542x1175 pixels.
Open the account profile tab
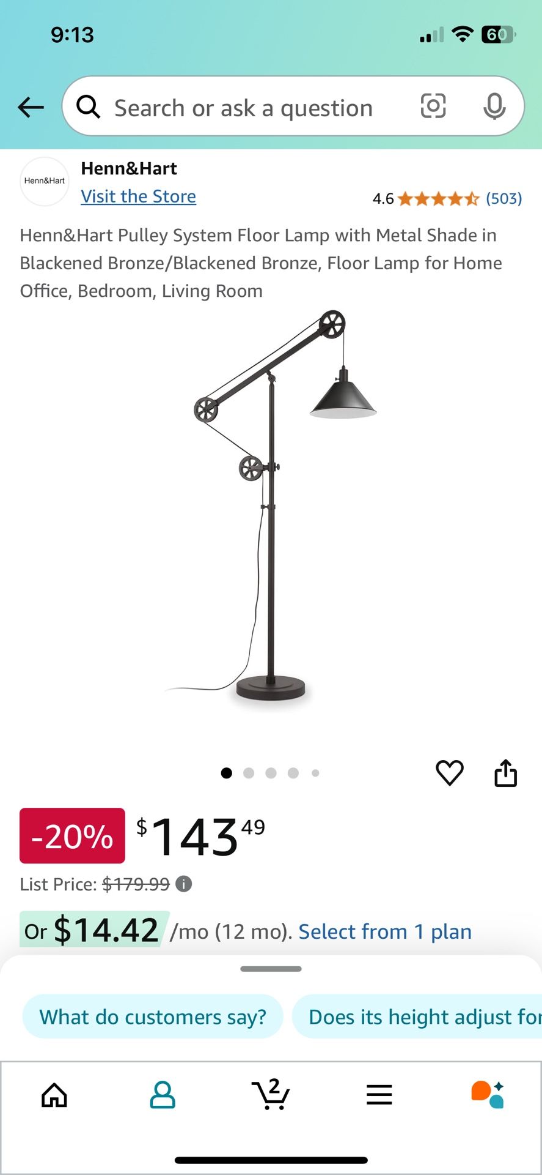(x=163, y=1095)
